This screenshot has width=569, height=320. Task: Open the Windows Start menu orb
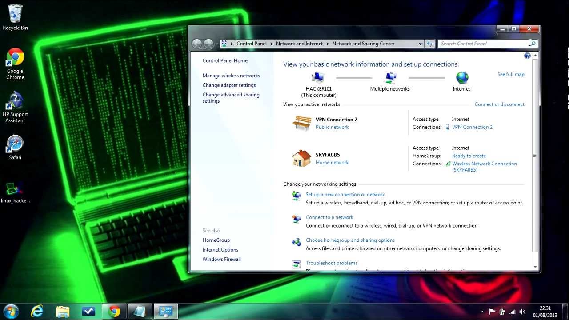(x=10, y=312)
